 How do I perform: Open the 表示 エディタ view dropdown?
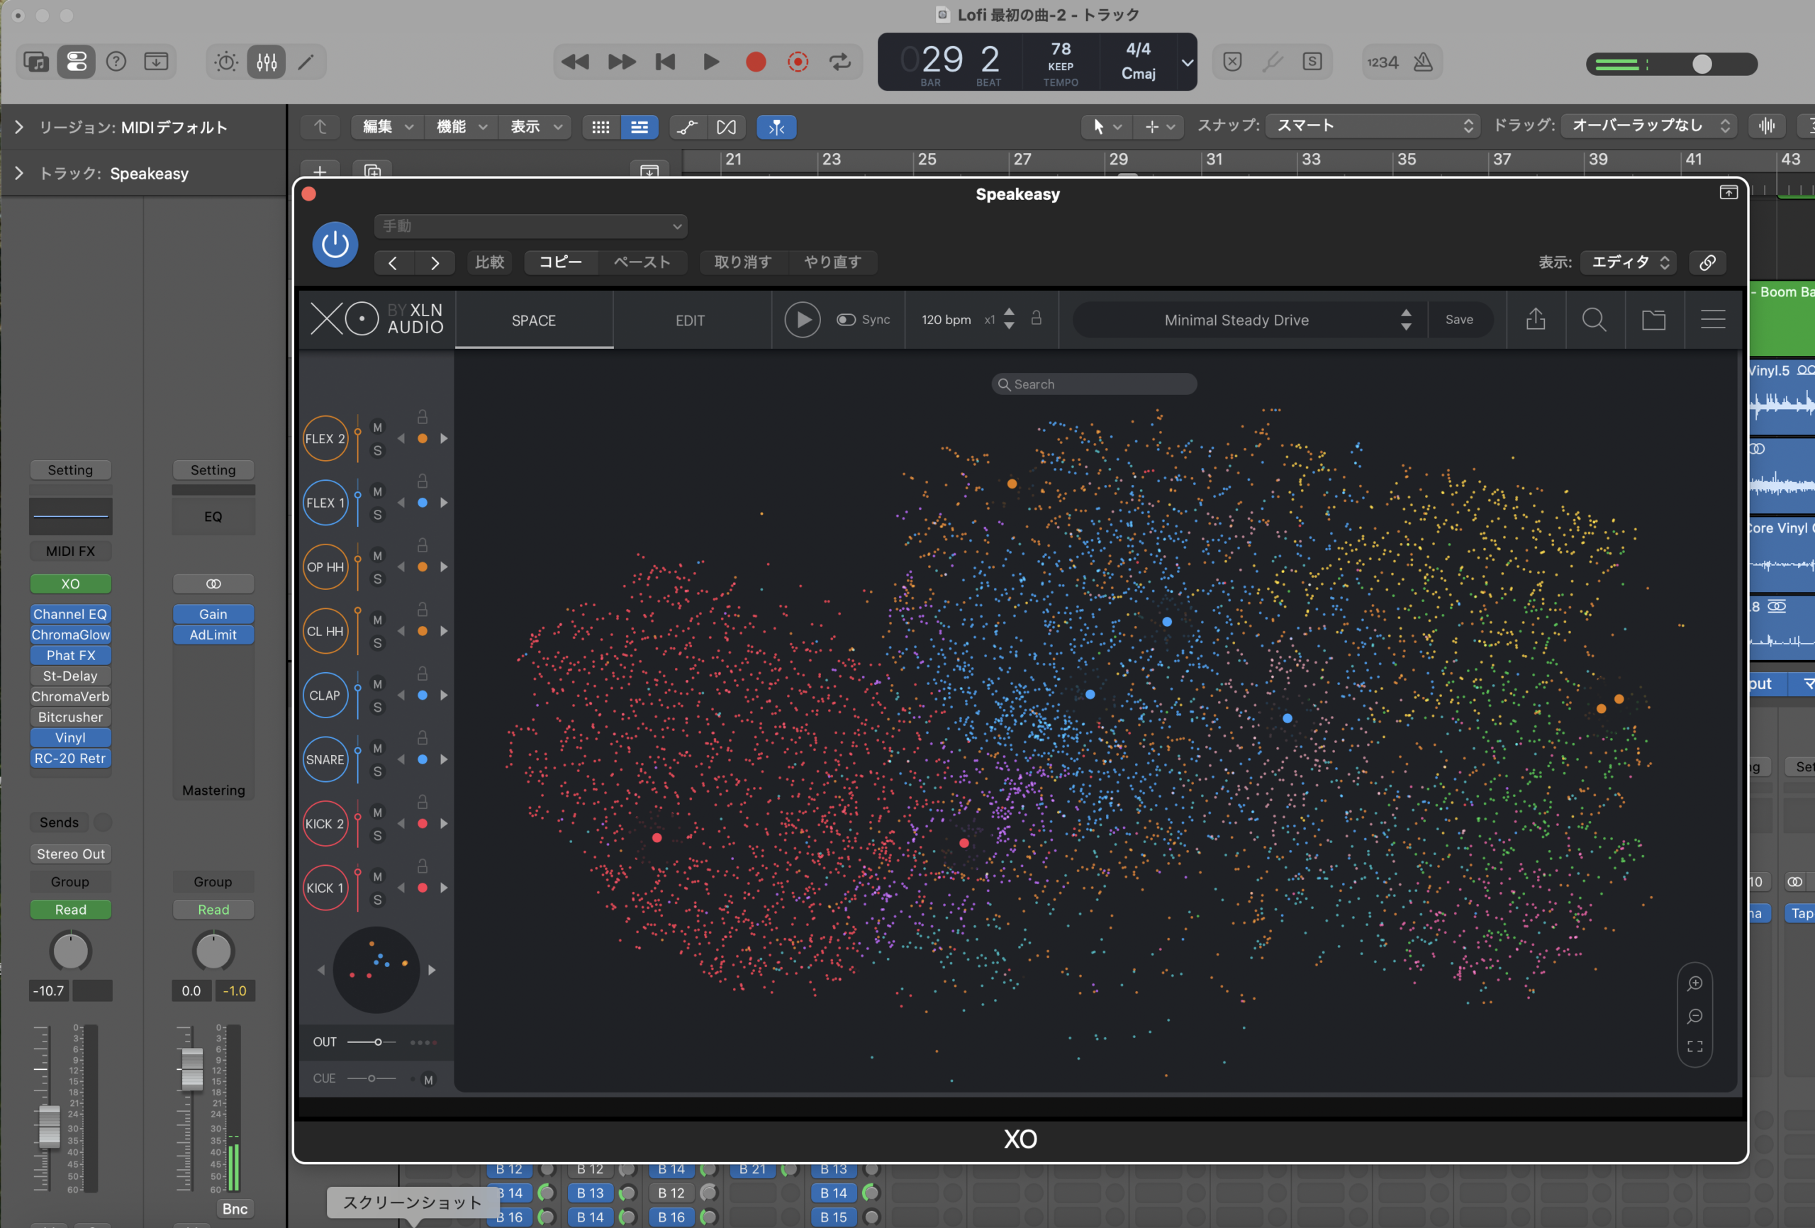click(x=1629, y=262)
